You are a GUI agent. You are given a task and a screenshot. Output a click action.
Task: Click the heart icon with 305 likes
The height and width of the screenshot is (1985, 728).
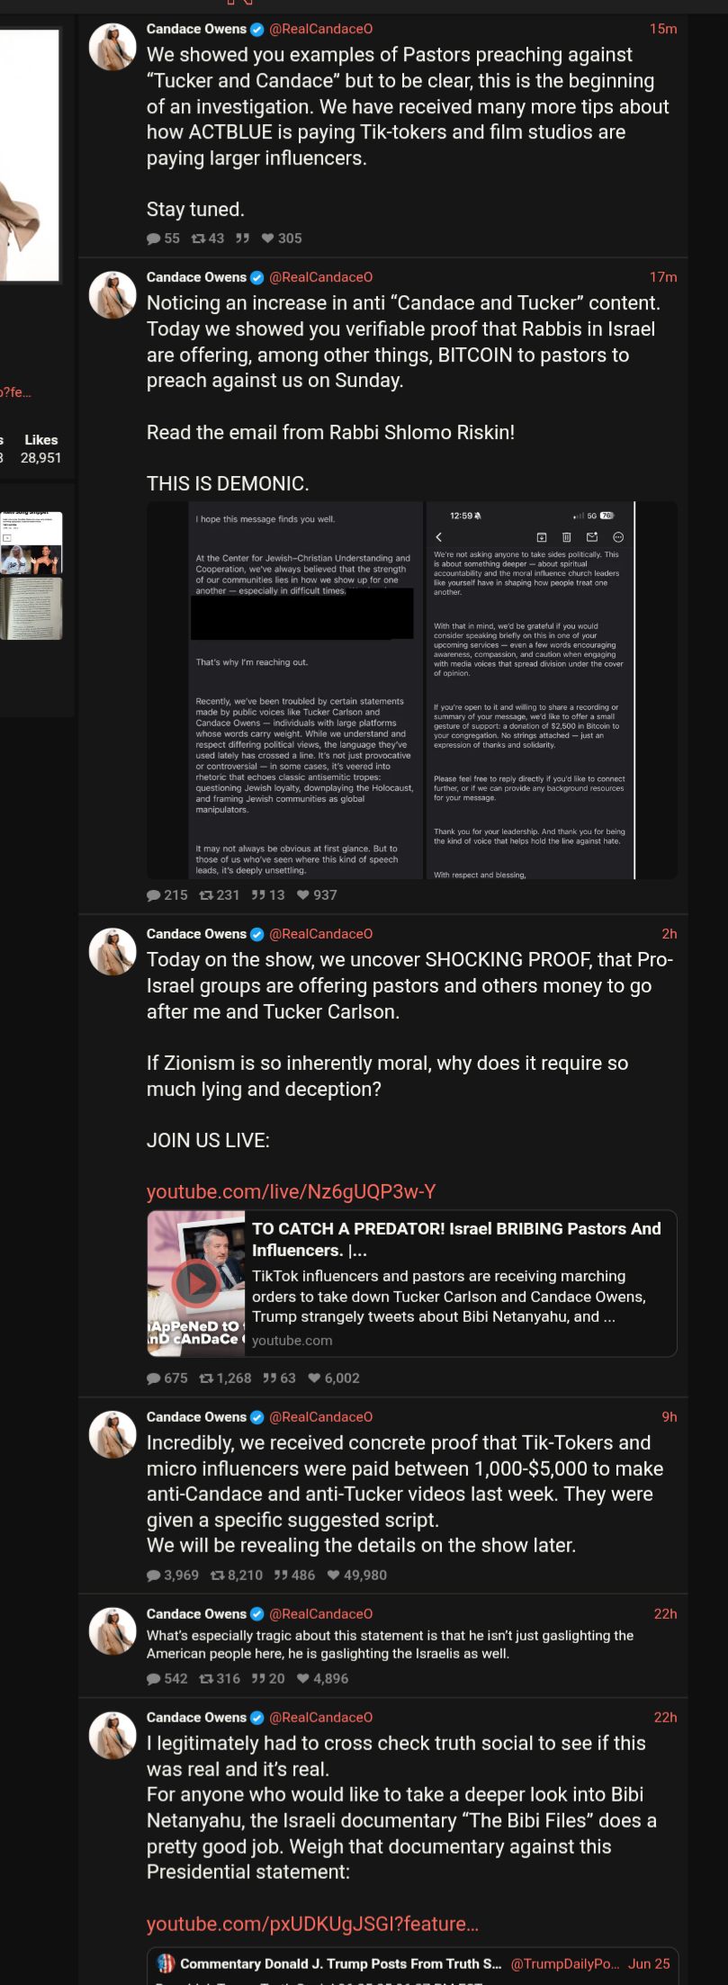(x=267, y=238)
